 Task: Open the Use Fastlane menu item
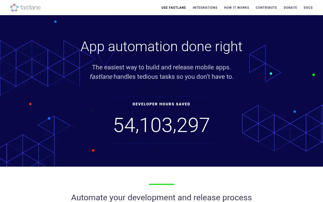(174, 8)
